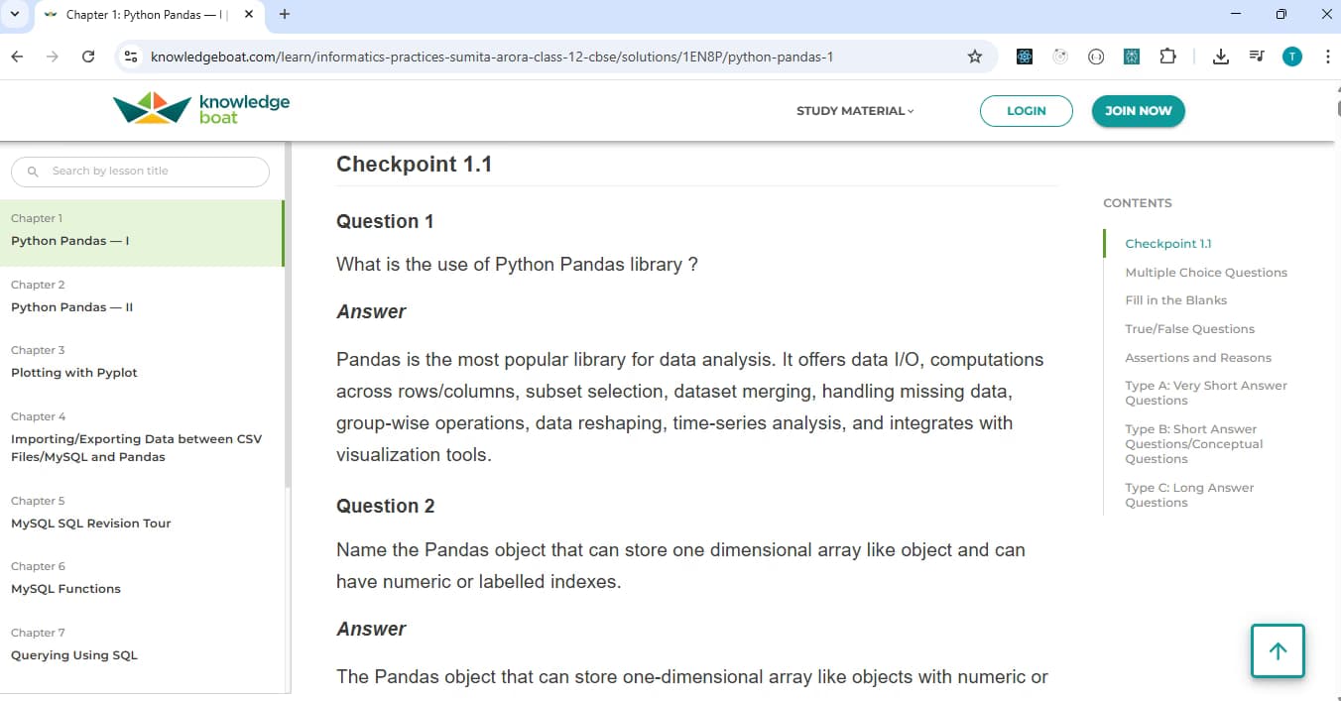Screen dimensions: 1341x701
Task: Jump to Multiple Choice Questions section
Action: pyautogui.click(x=1206, y=273)
